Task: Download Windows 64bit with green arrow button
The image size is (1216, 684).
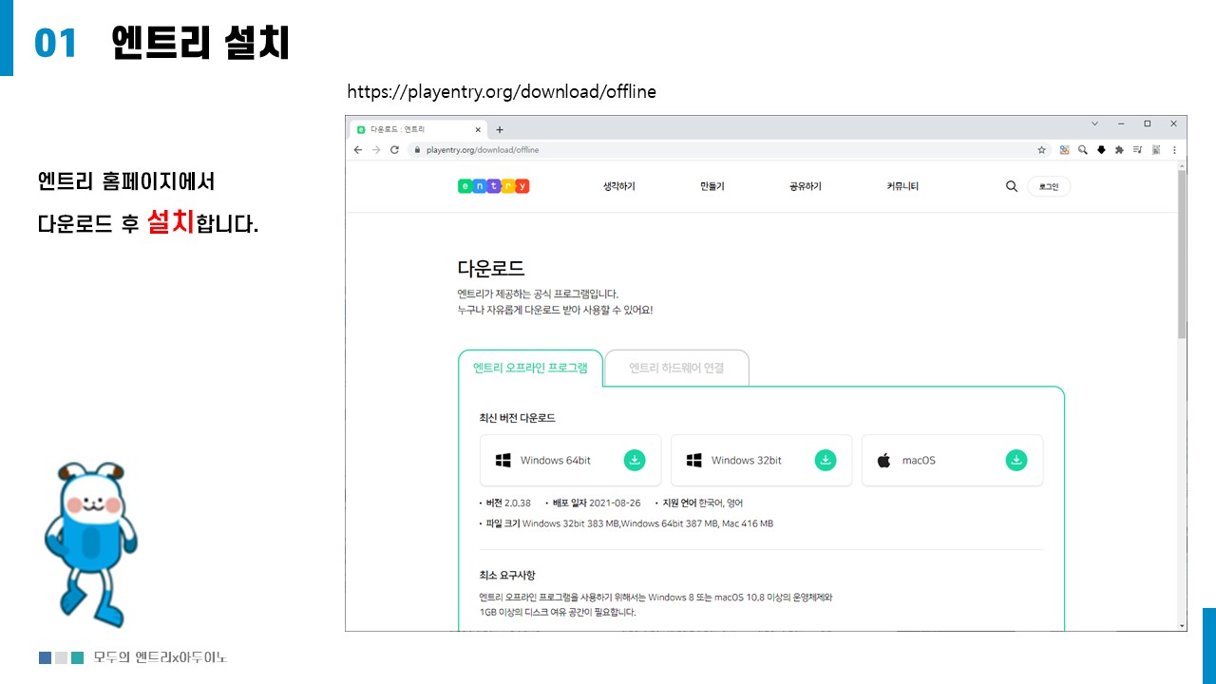Action: point(635,460)
